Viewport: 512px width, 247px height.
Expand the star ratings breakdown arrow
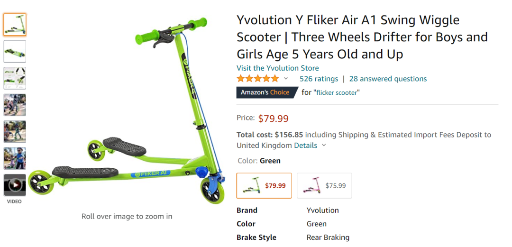click(286, 79)
